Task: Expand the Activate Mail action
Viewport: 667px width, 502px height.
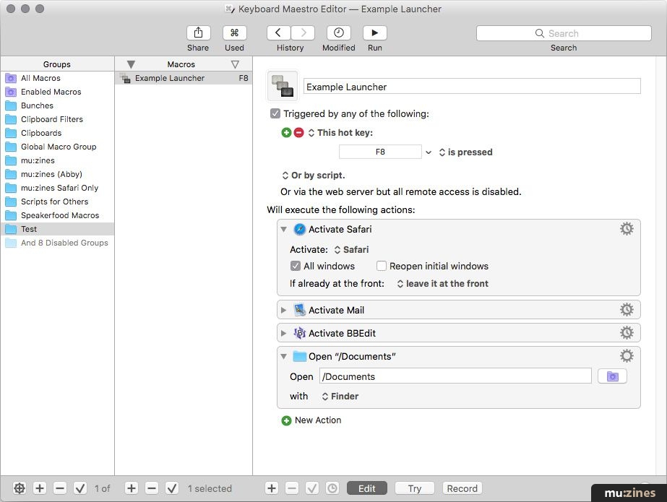Action: coord(284,311)
